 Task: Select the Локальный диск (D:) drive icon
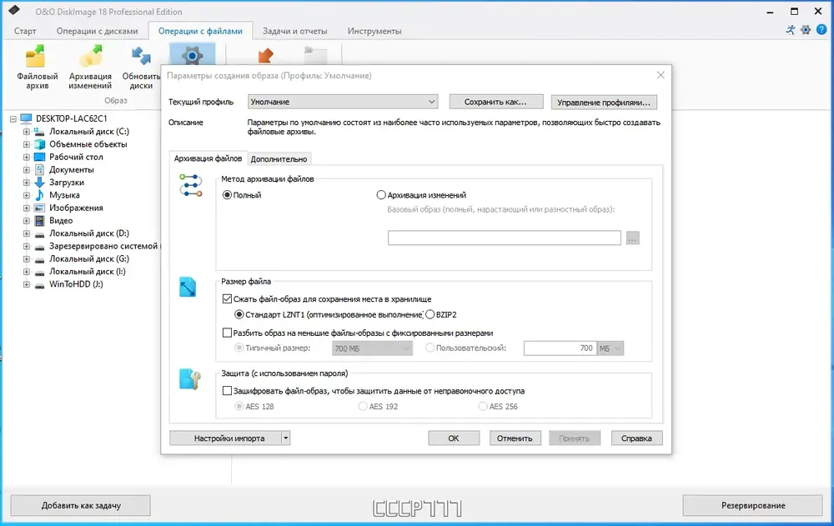coord(39,233)
